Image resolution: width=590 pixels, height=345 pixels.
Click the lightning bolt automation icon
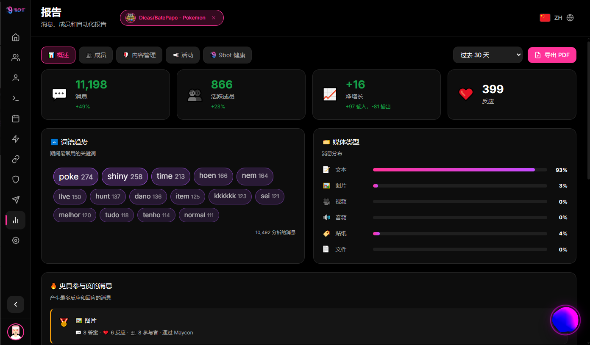(16, 139)
